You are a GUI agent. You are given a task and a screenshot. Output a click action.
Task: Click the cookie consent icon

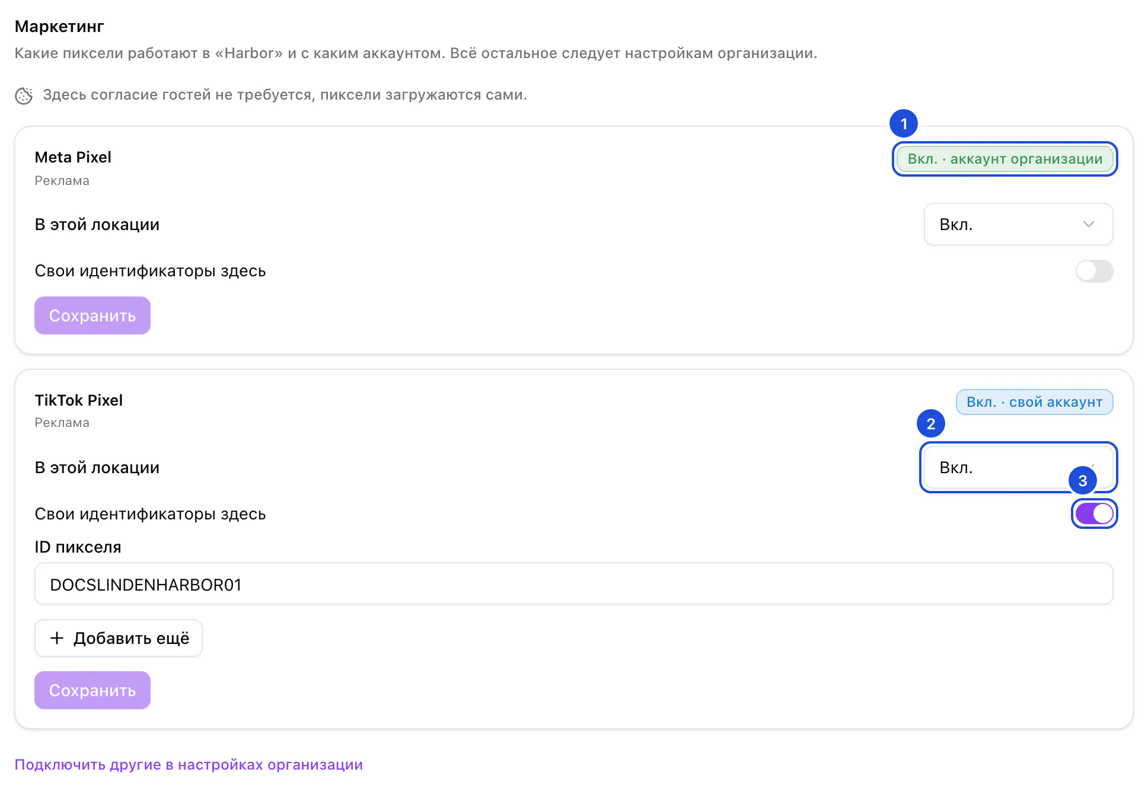(24, 95)
